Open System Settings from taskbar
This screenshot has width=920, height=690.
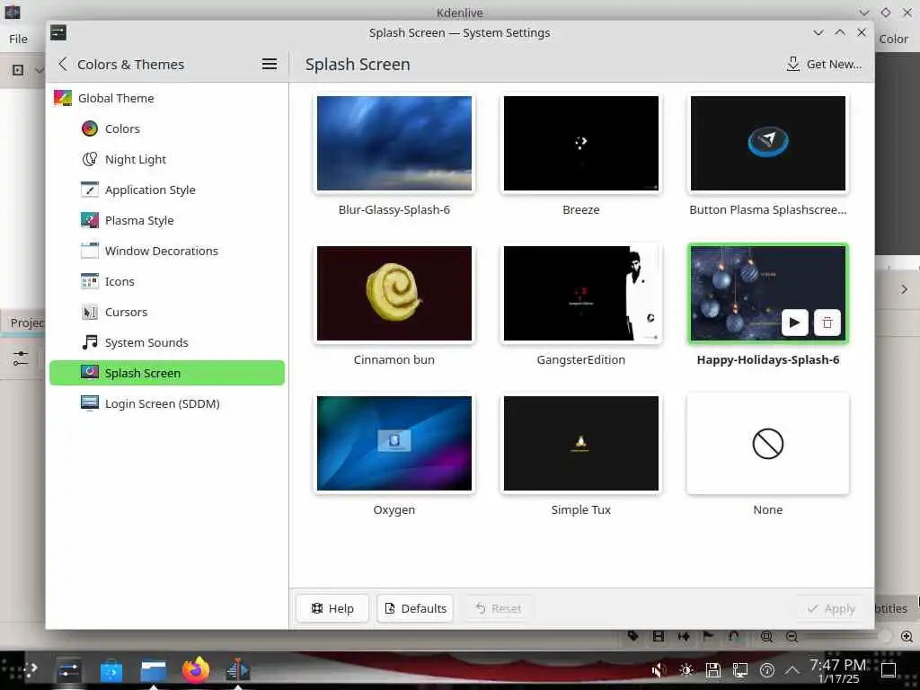tap(68, 669)
